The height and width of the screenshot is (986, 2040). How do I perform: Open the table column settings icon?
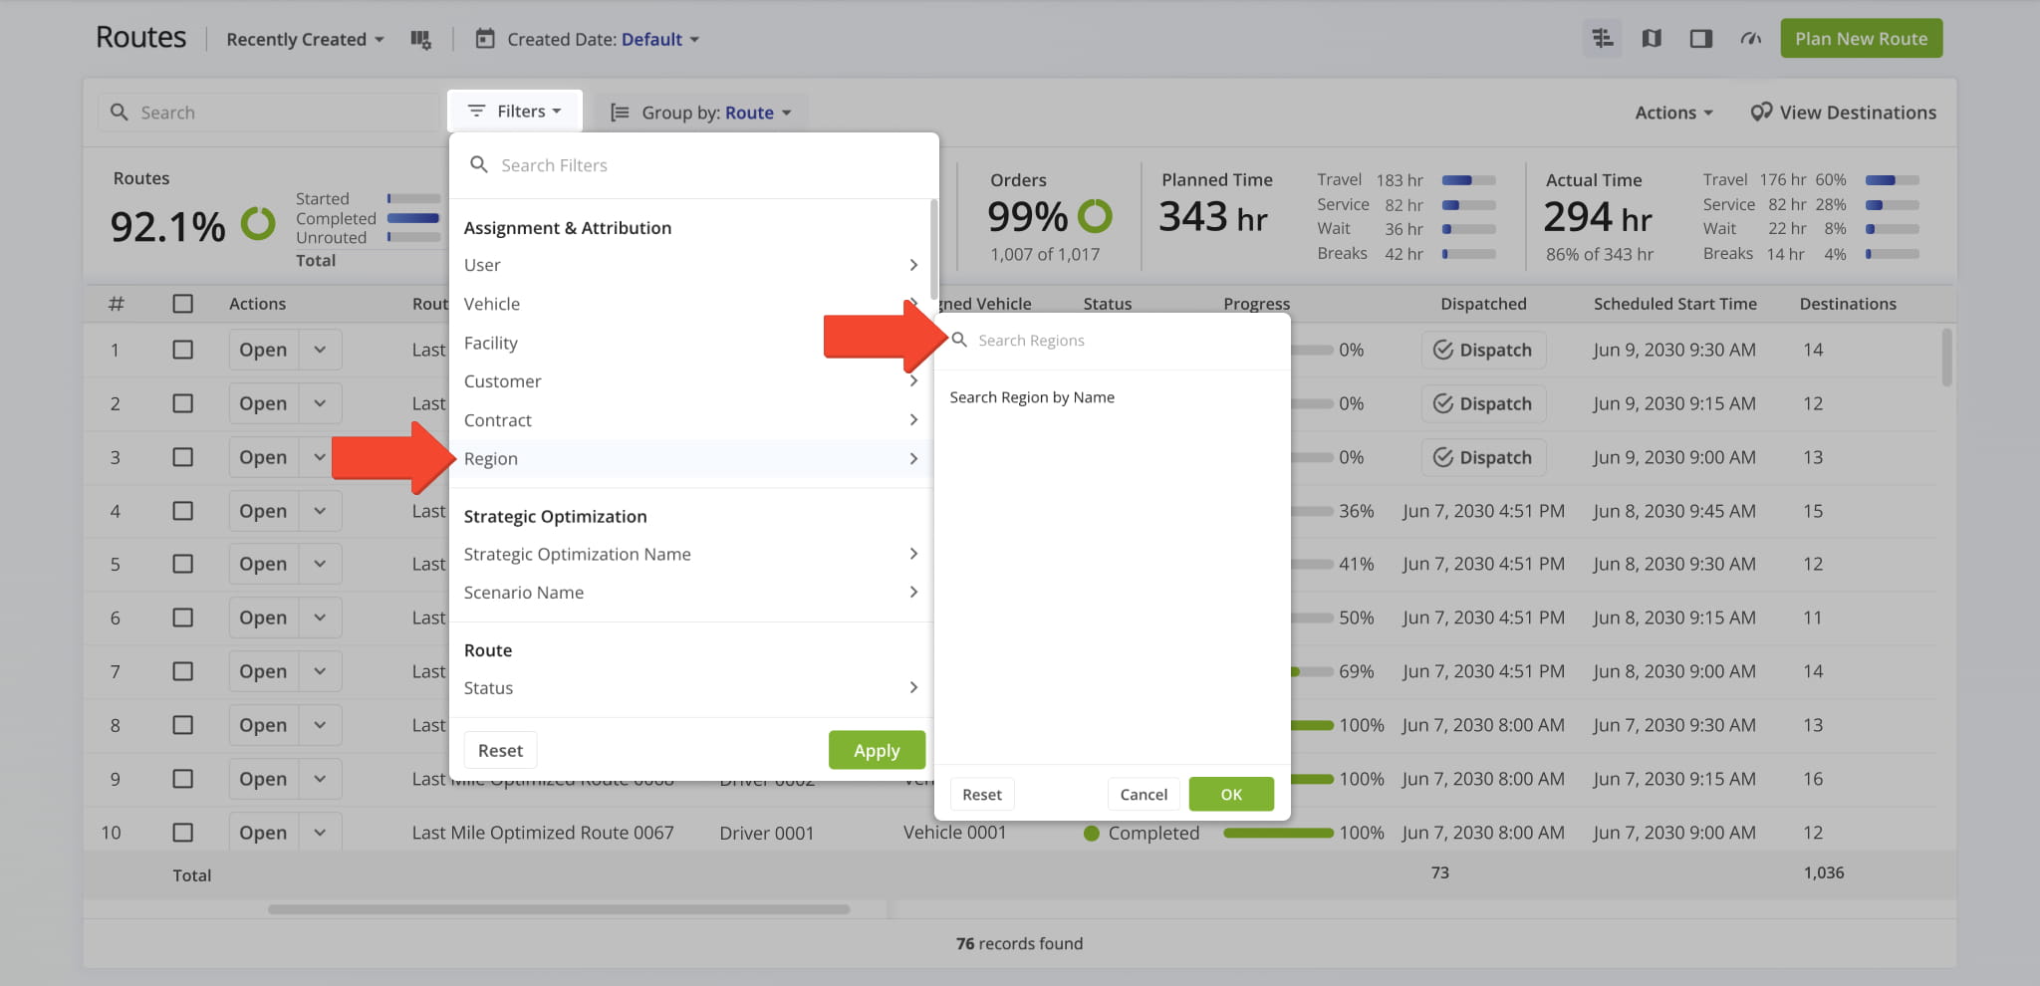pos(420,40)
